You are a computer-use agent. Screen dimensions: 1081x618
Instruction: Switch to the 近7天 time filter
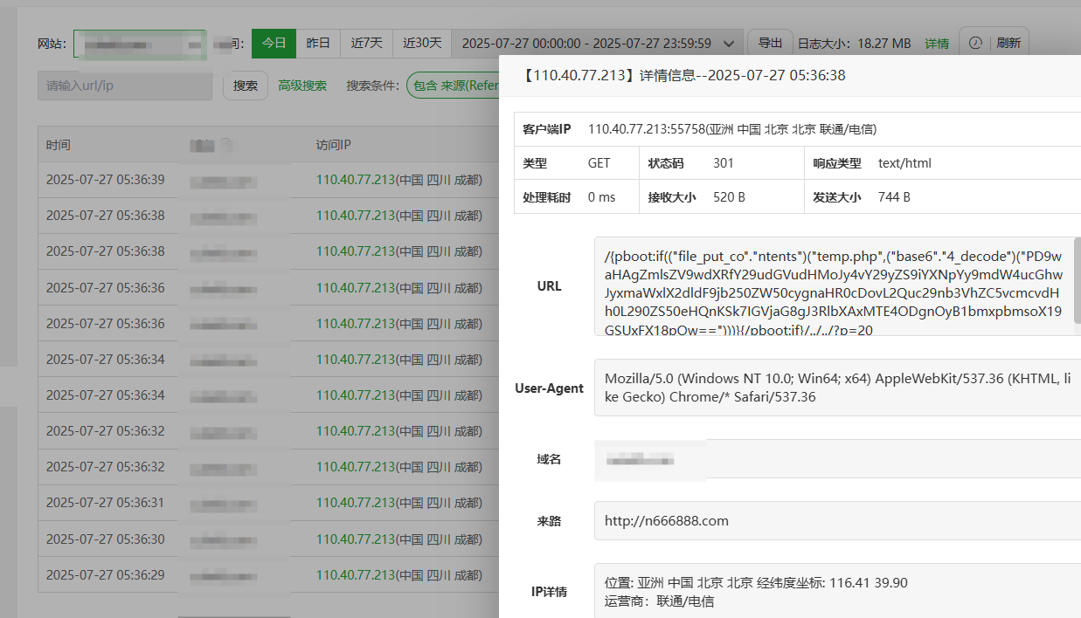367,43
